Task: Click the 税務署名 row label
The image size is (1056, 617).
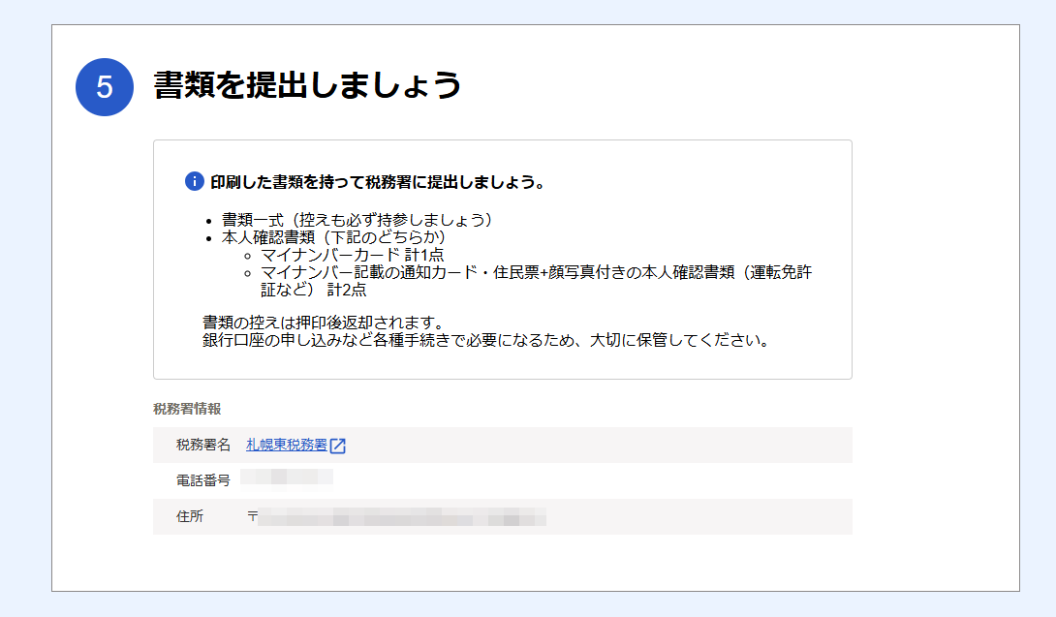Action: click(x=203, y=445)
